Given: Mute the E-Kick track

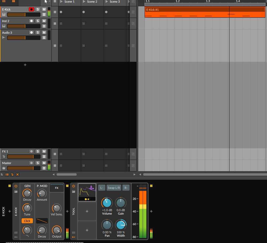Looking at the screenshot, I should click(44, 9).
